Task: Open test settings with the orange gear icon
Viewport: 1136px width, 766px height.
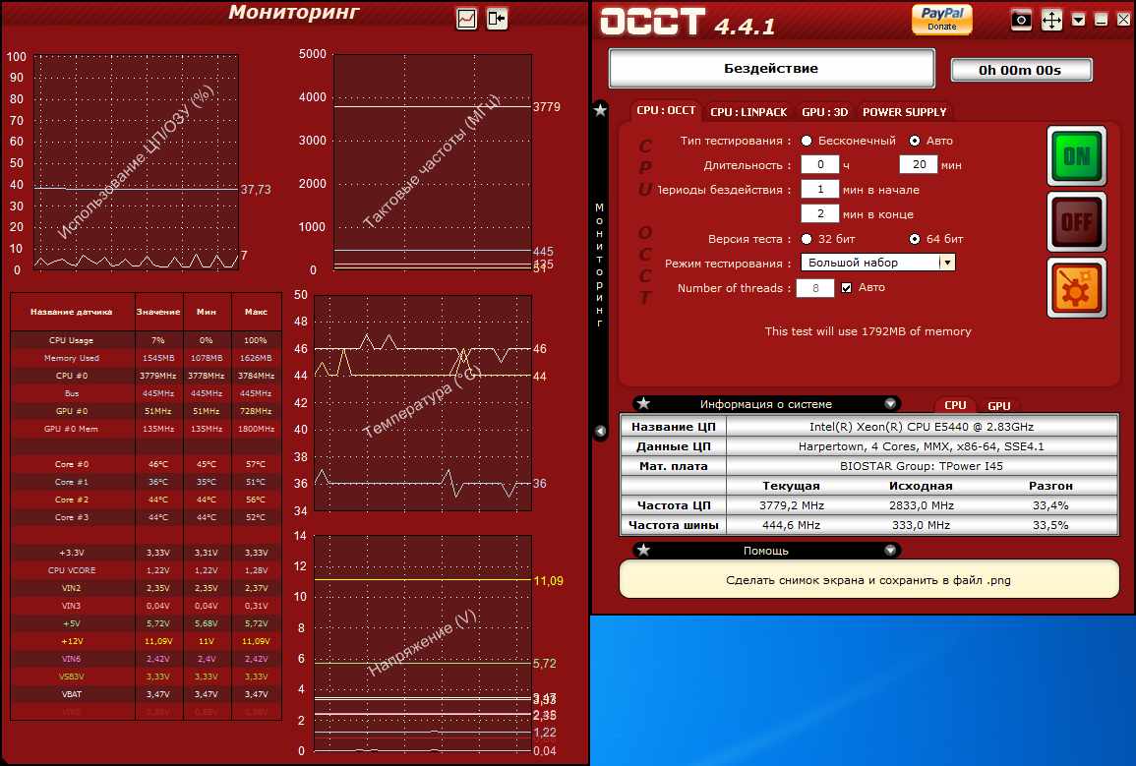Action: click(x=1077, y=287)
